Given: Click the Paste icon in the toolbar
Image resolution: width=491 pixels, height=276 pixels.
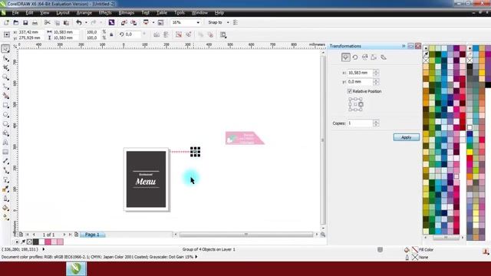Looking at the screenshot, I should tap(67, 22).
